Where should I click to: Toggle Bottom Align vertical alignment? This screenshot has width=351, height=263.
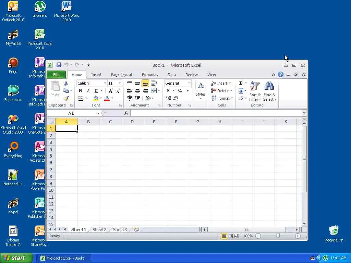click(x=145, y=83)
